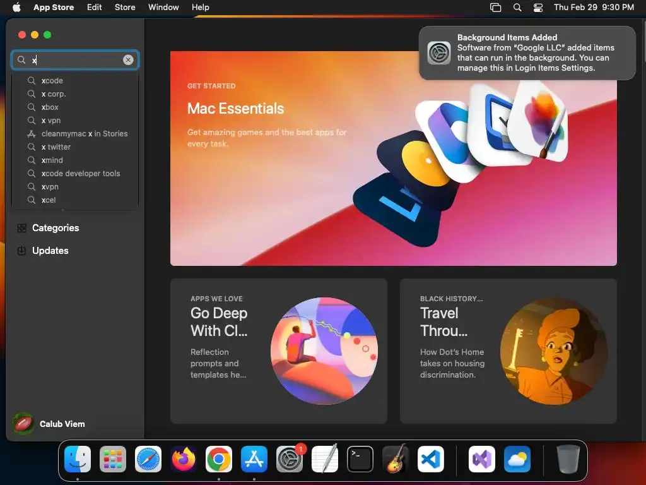Open the Help menu
646x485 pixels.
point(200,8)
